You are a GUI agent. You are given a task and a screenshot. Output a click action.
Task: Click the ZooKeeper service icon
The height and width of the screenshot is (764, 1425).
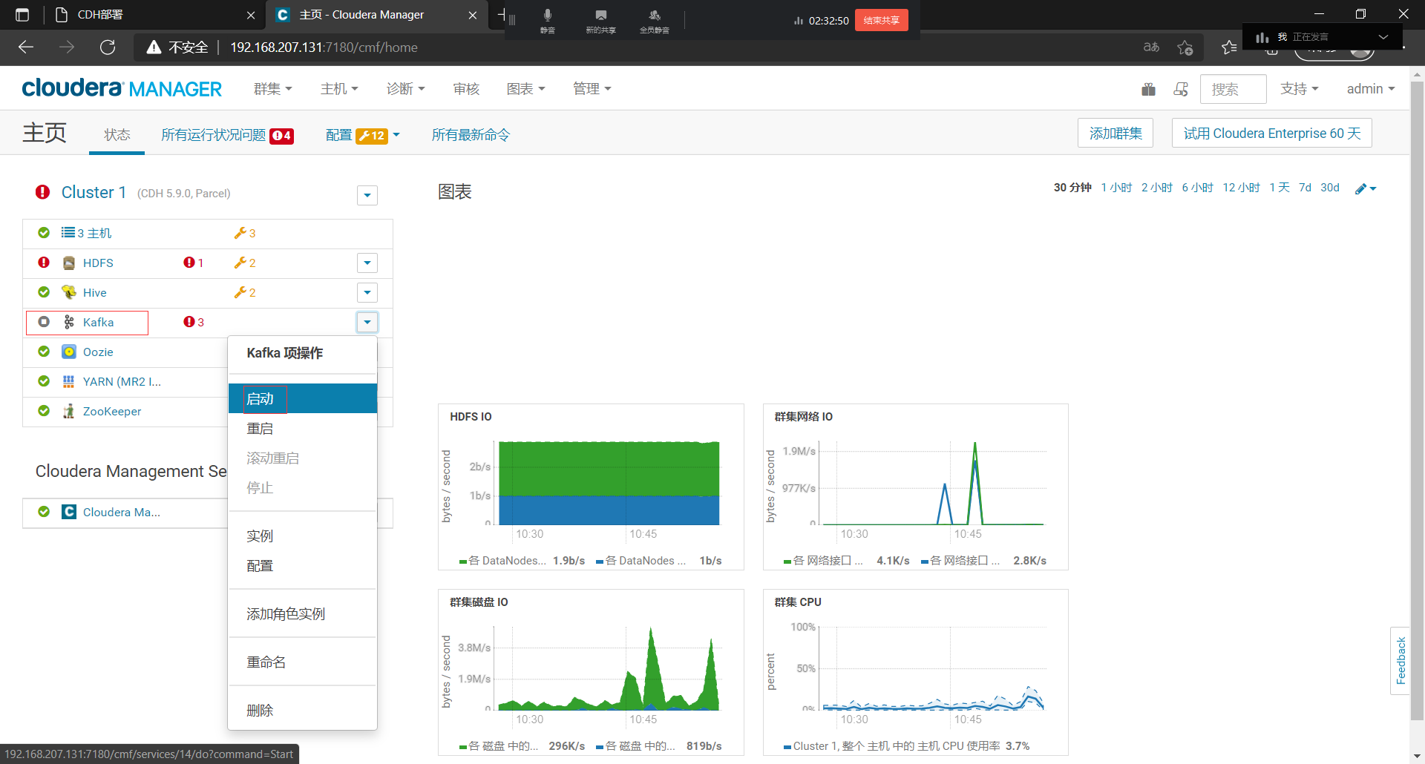[x=69, y=411]
